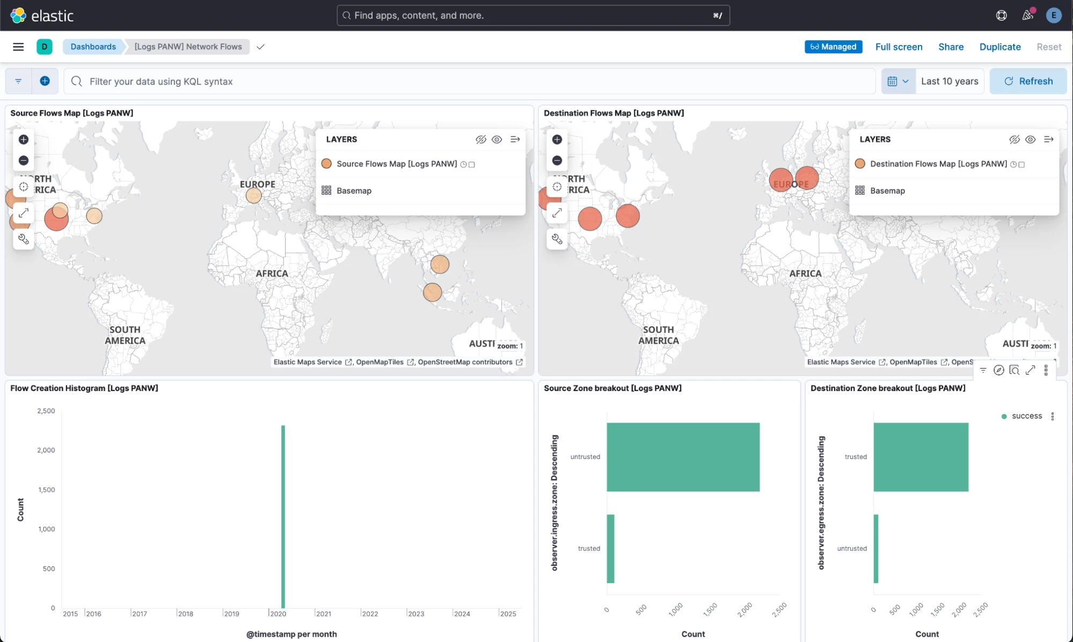The image size is (1073, 642).
Task: Click the orange swatch of Source Flows layer
Action: click(x=326, y=164)
